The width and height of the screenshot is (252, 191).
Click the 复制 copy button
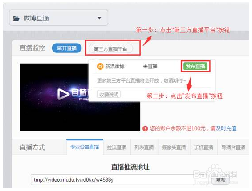click(x=220, y=180)
